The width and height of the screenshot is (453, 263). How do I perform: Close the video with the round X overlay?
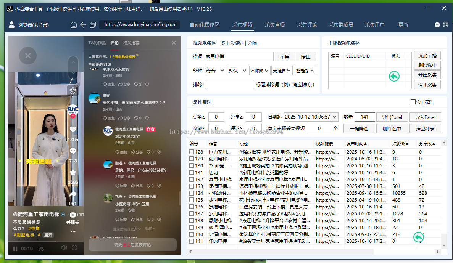point(28,56)
